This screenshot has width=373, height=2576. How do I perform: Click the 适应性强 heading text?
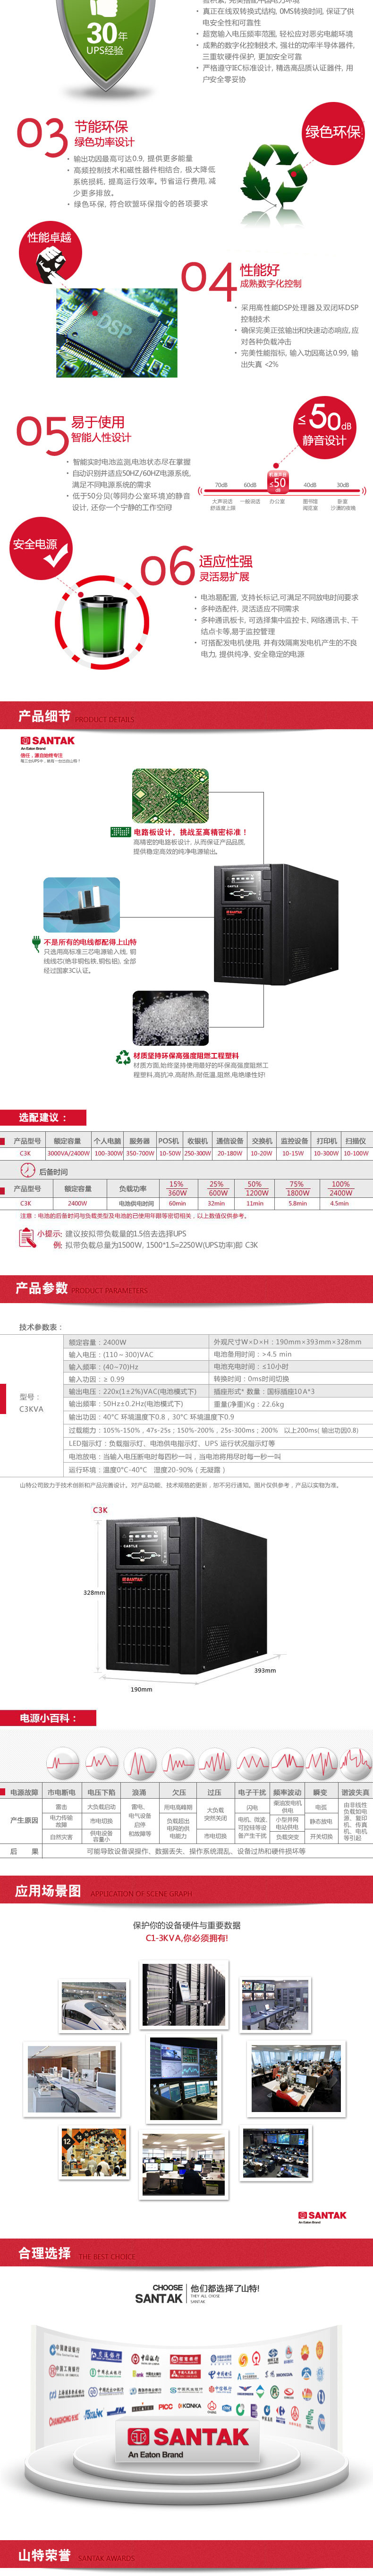(x=226, y=561)
